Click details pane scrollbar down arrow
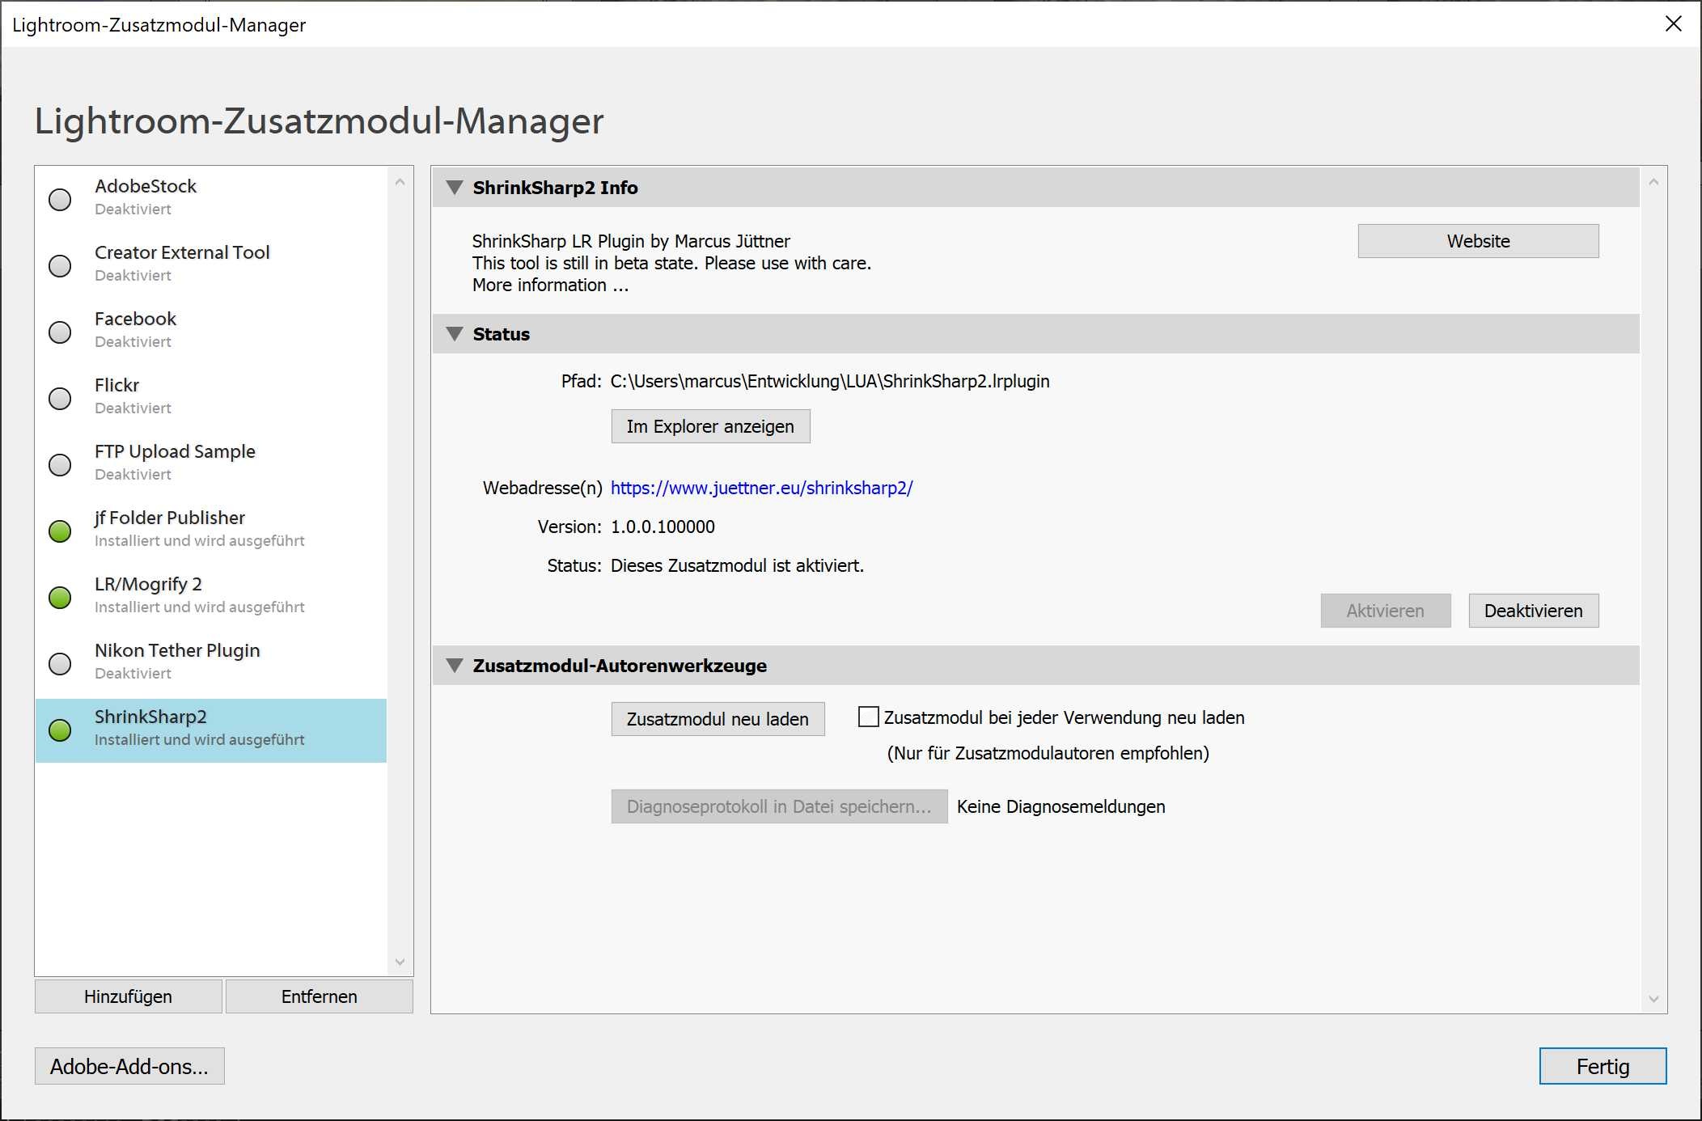1702x1121 pixels. [x=1653, y=999]
